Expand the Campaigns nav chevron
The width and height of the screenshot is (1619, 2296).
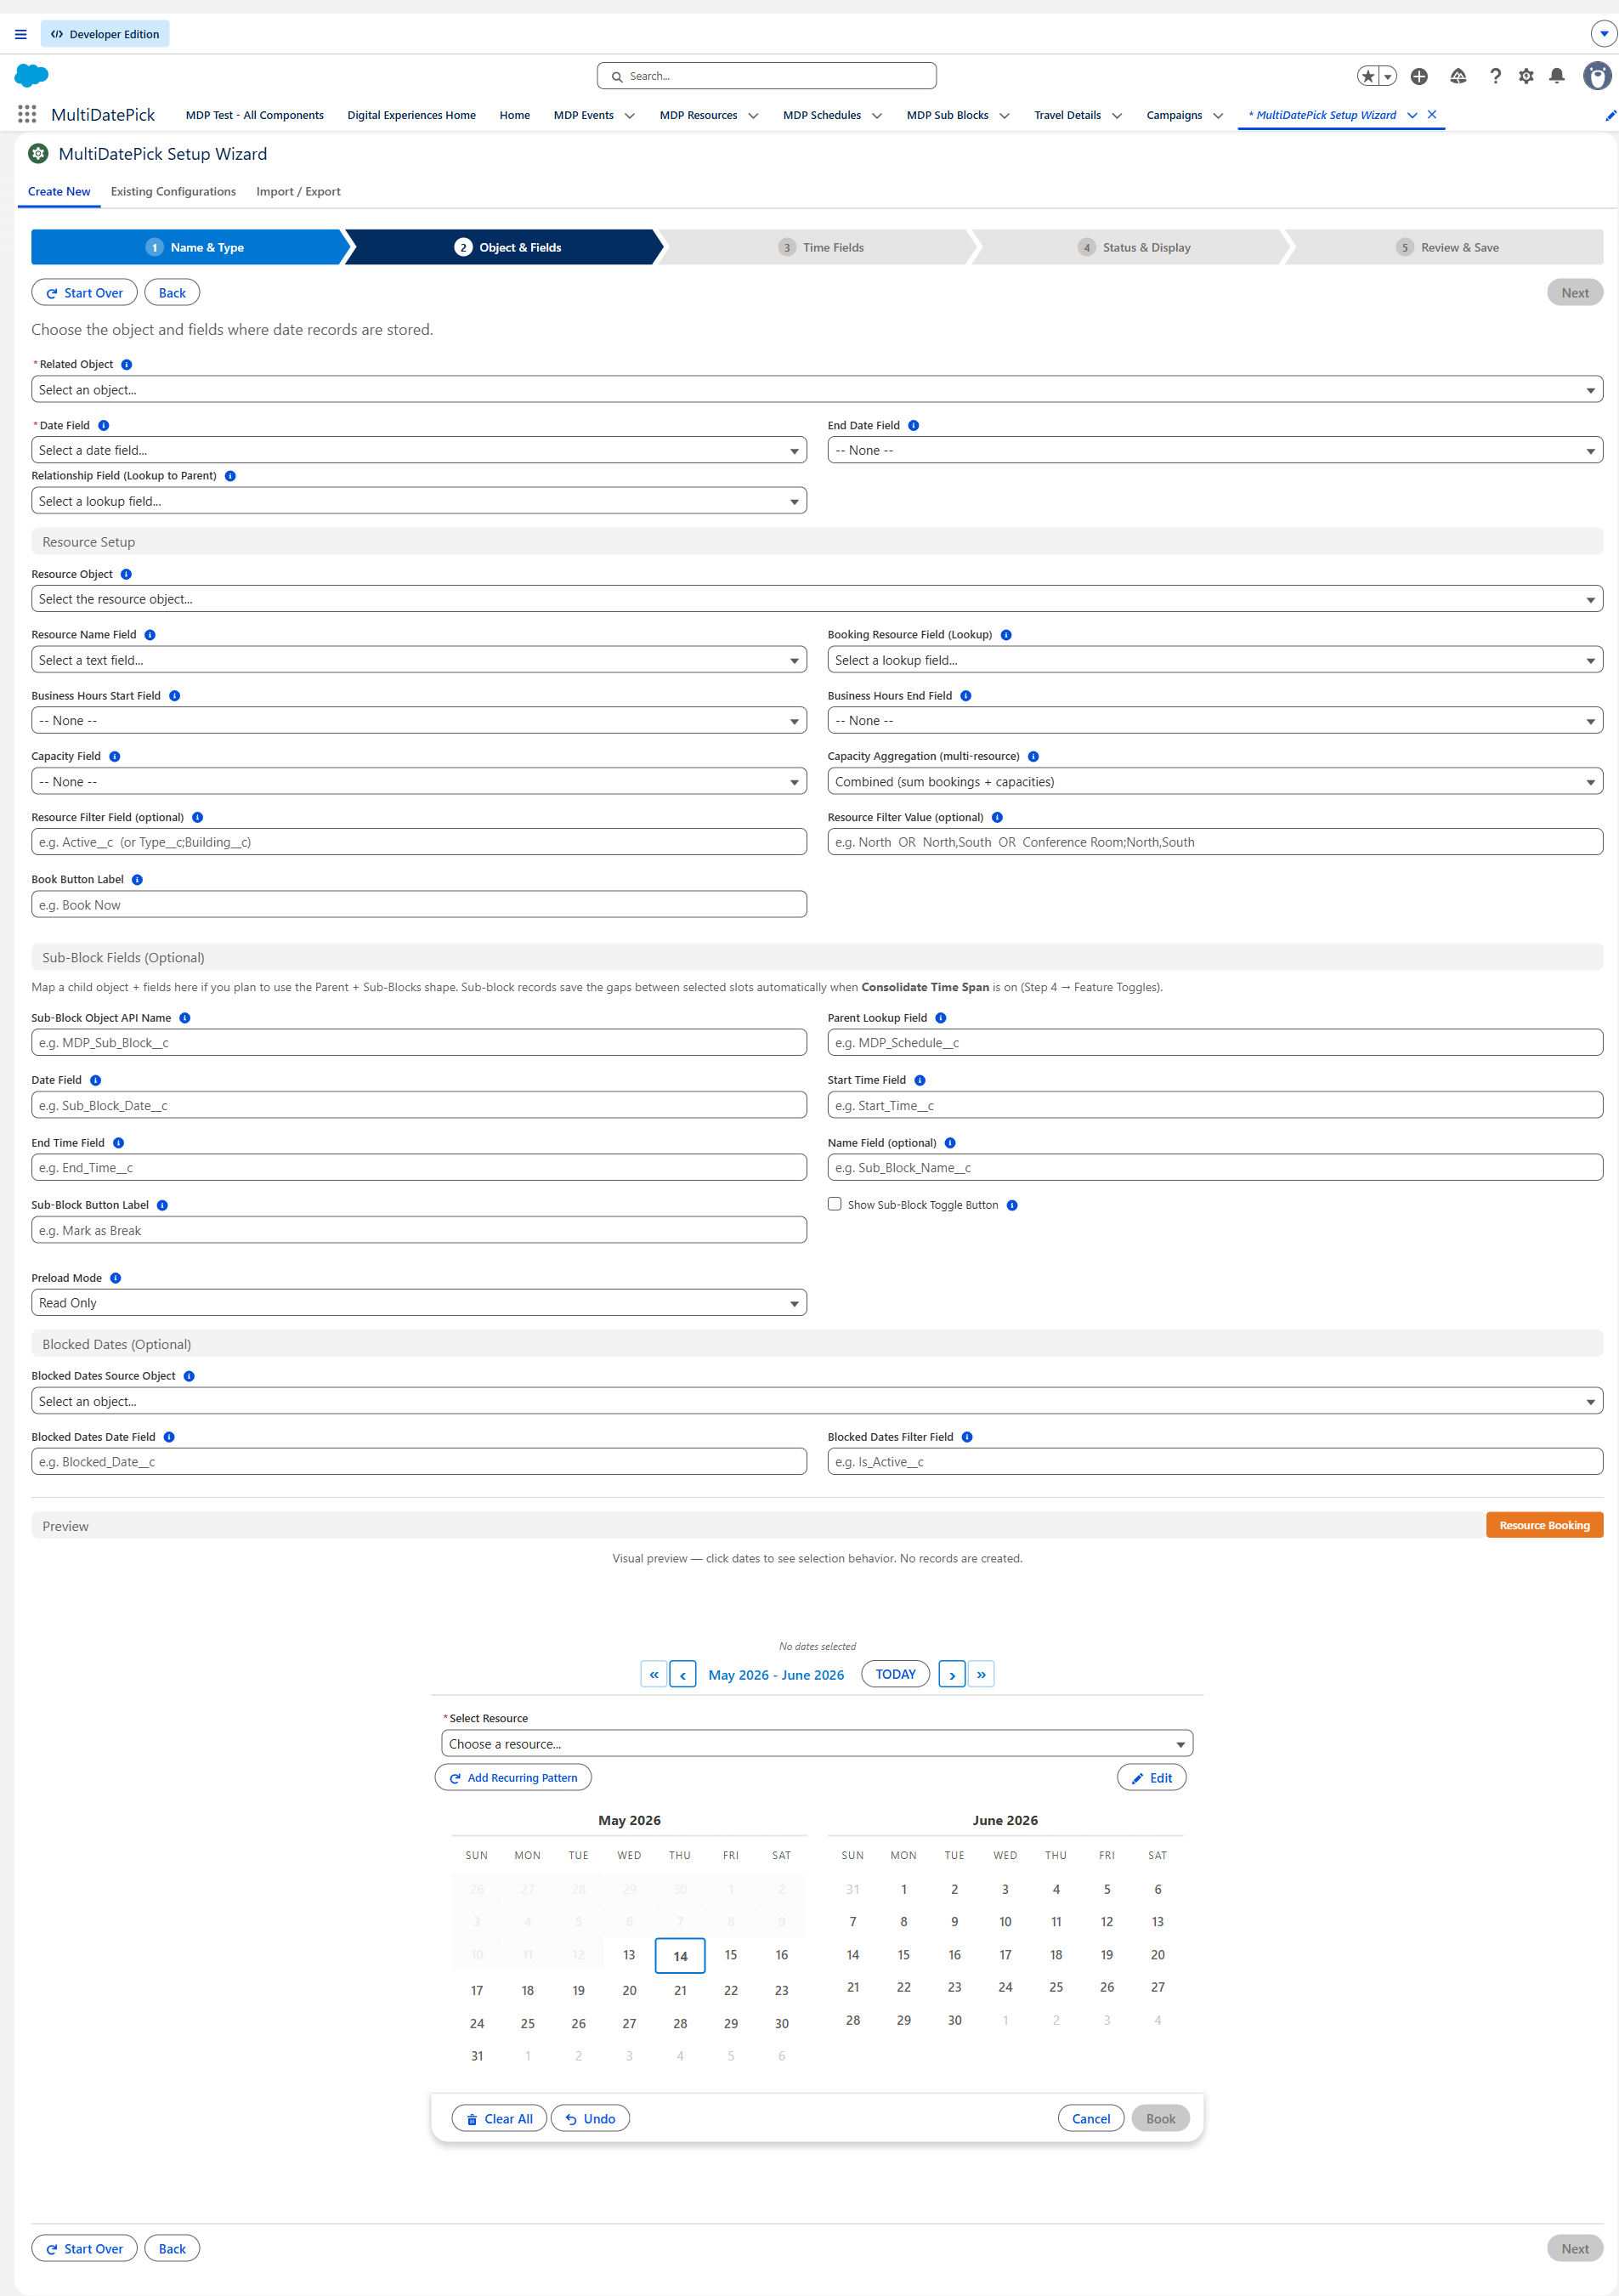point(1218,115)
